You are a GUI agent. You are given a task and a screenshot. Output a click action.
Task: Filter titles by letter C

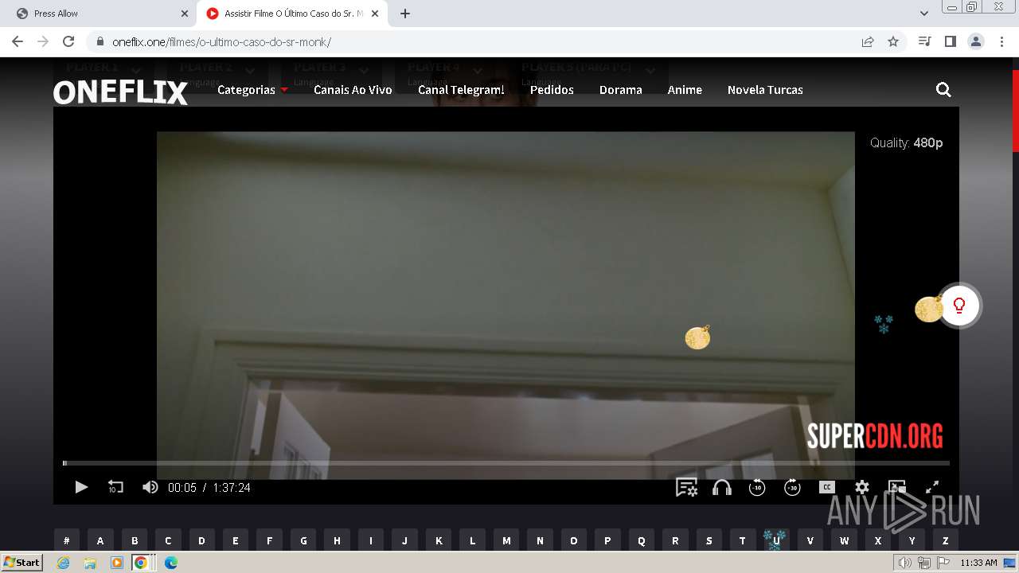[168, 540]
